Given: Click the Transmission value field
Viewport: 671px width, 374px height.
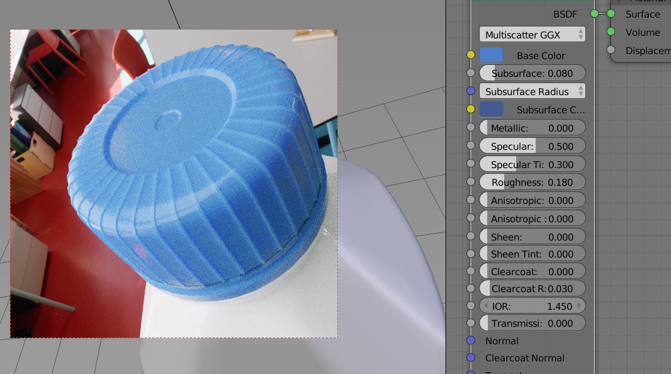Looking at the screenshot, I should (x=532, y=323).
